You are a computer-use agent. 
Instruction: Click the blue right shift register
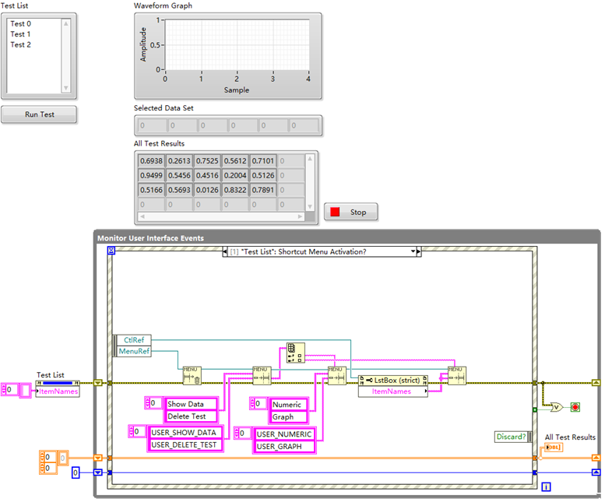point(596,472)
